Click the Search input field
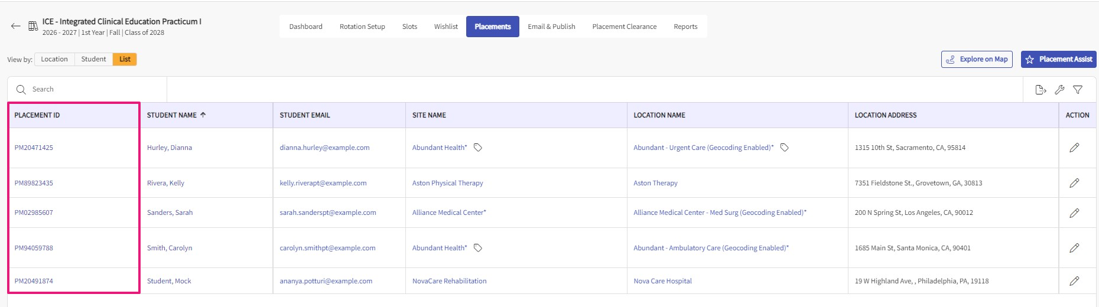This screenshot has width=1099, height=307. point(89,89)
